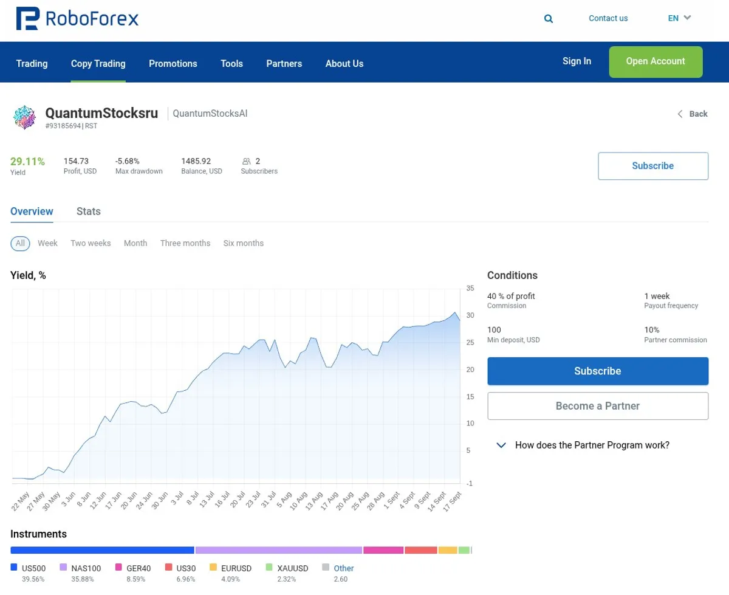Viewport: 729px width, 595px height.
Task: Click the purple NAS100 segment of instruments bar
Action: (279, 550)
